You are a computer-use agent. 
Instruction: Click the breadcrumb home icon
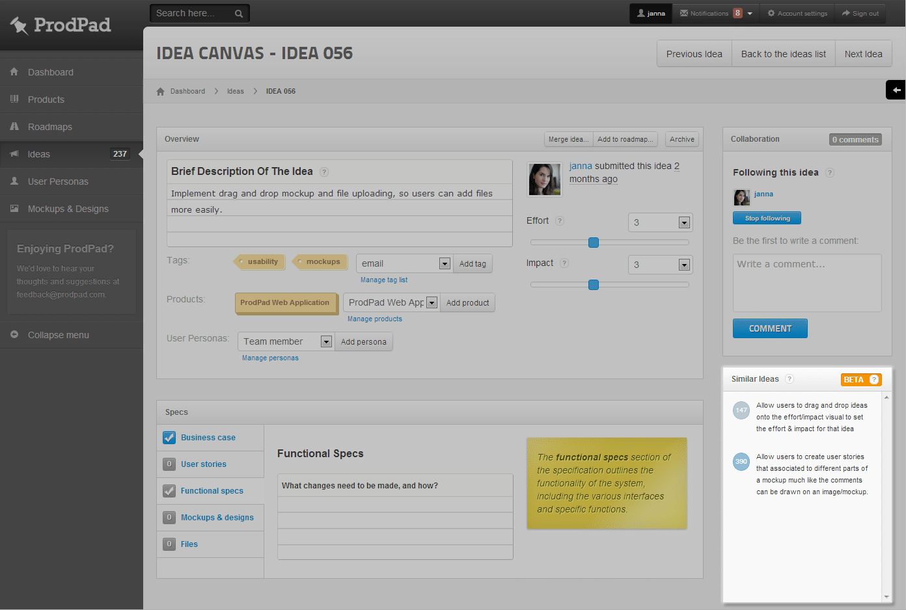point(161,91)
